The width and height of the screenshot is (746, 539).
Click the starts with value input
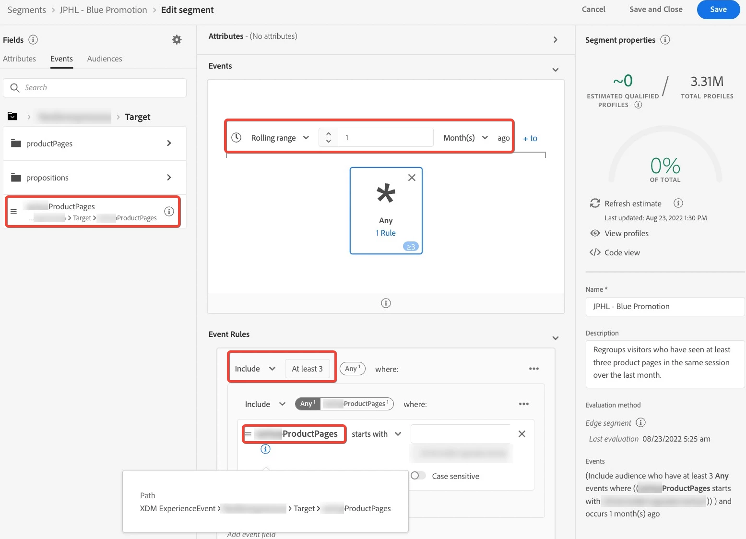point(461,434)
